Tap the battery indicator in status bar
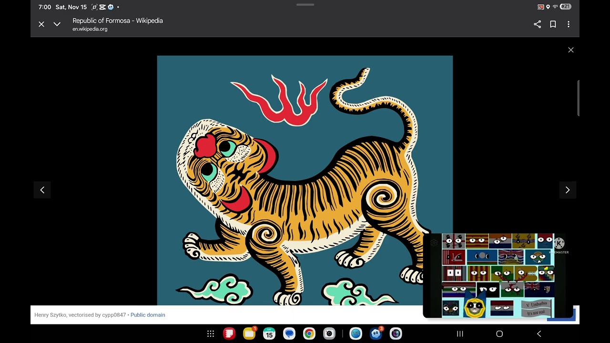The height and width of the screenshot is (343, 610). (566, 7)
